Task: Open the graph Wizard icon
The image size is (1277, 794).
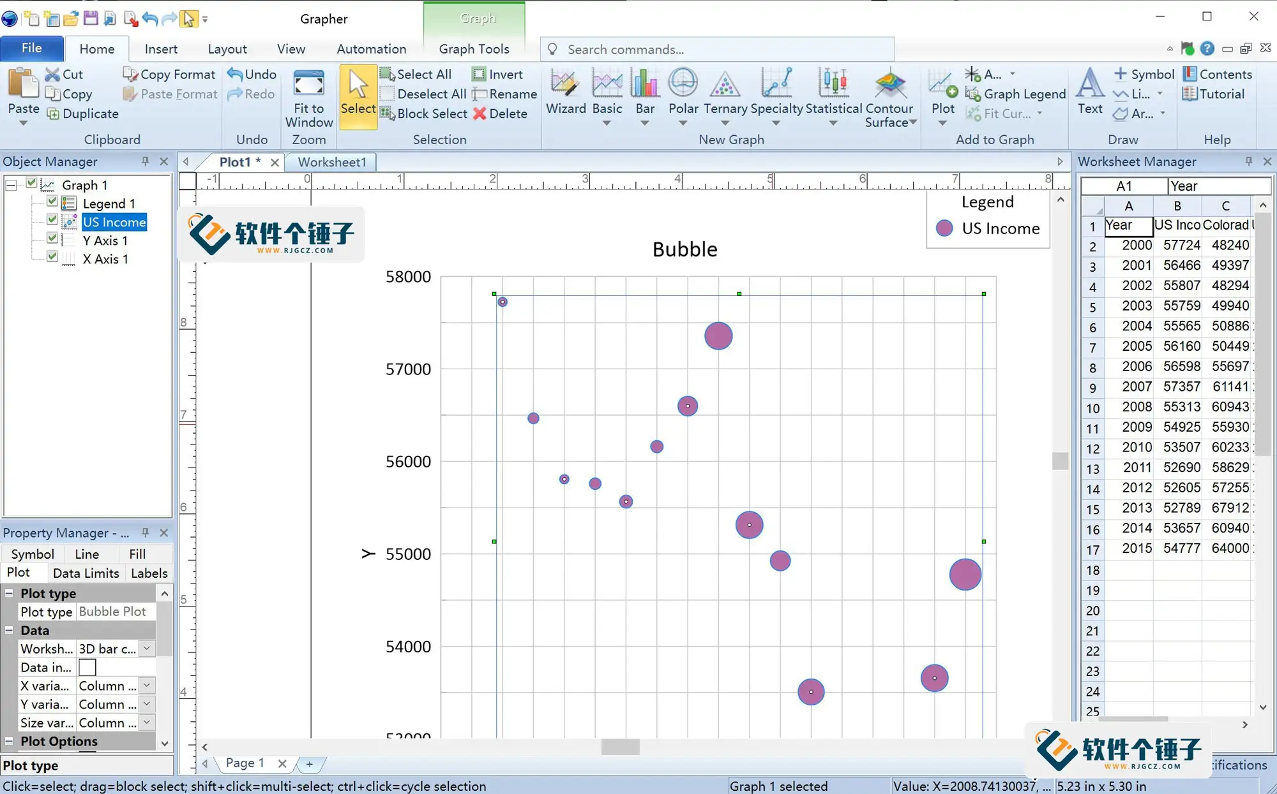Action: click(x=565, y=84)
